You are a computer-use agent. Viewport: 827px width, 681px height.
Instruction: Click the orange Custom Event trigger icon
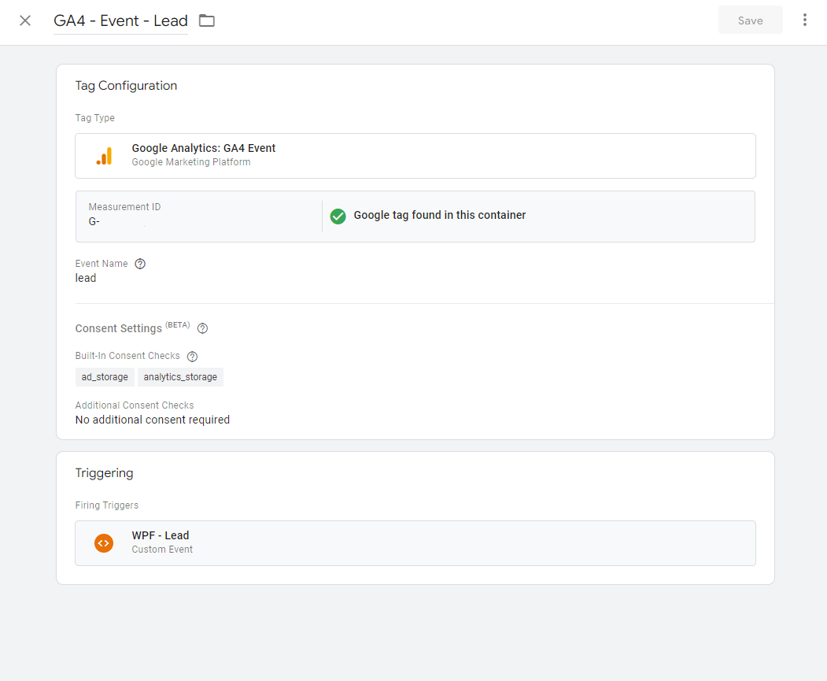click(x=104, y=542)
